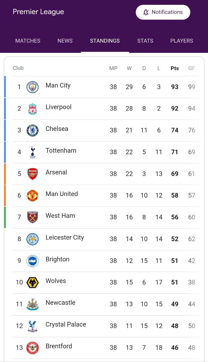Open the Players tab
The width and height of the screenshot is (208, 362).
(x=182, y=41)
